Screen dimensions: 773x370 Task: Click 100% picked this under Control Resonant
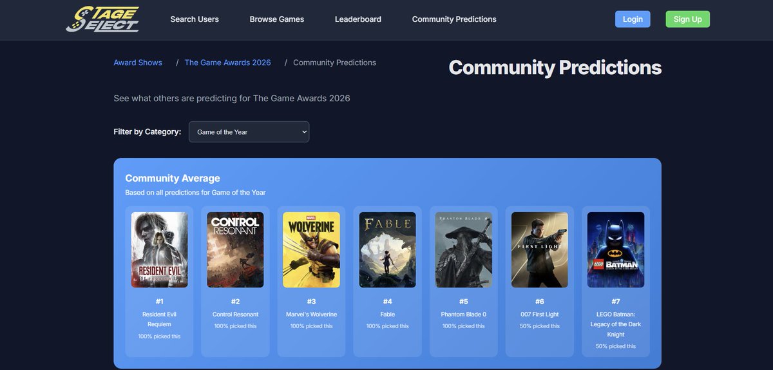(x=236, y=326)
